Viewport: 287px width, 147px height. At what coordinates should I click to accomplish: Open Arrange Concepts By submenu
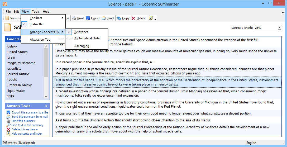click(x=43, y=32)
